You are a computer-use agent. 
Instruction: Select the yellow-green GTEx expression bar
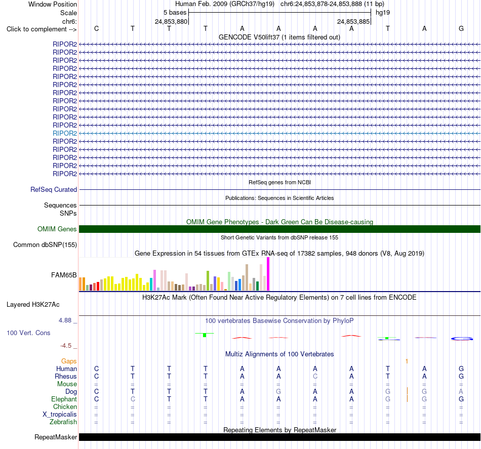click(x=208, y=280)
